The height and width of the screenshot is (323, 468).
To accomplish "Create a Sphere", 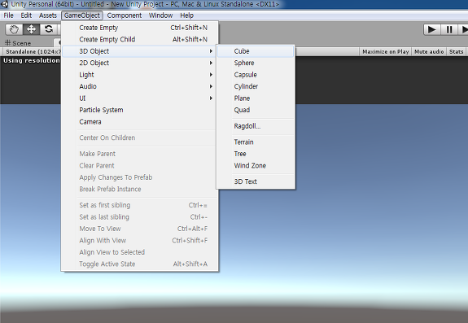I will 256,63.
